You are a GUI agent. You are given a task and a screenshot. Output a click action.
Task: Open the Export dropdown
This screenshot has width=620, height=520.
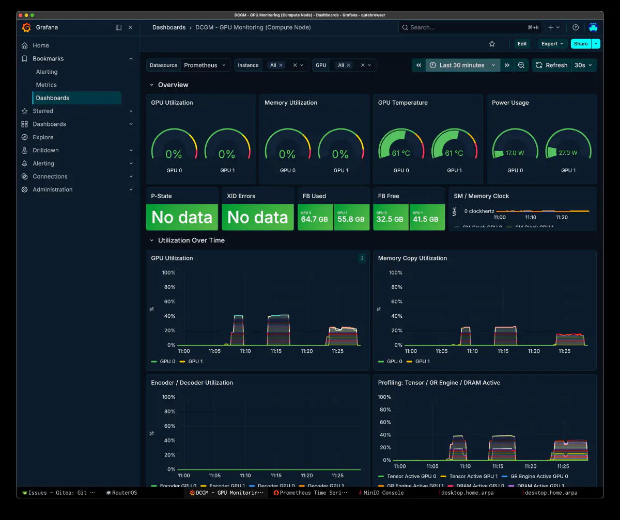(x=552, y=44)
